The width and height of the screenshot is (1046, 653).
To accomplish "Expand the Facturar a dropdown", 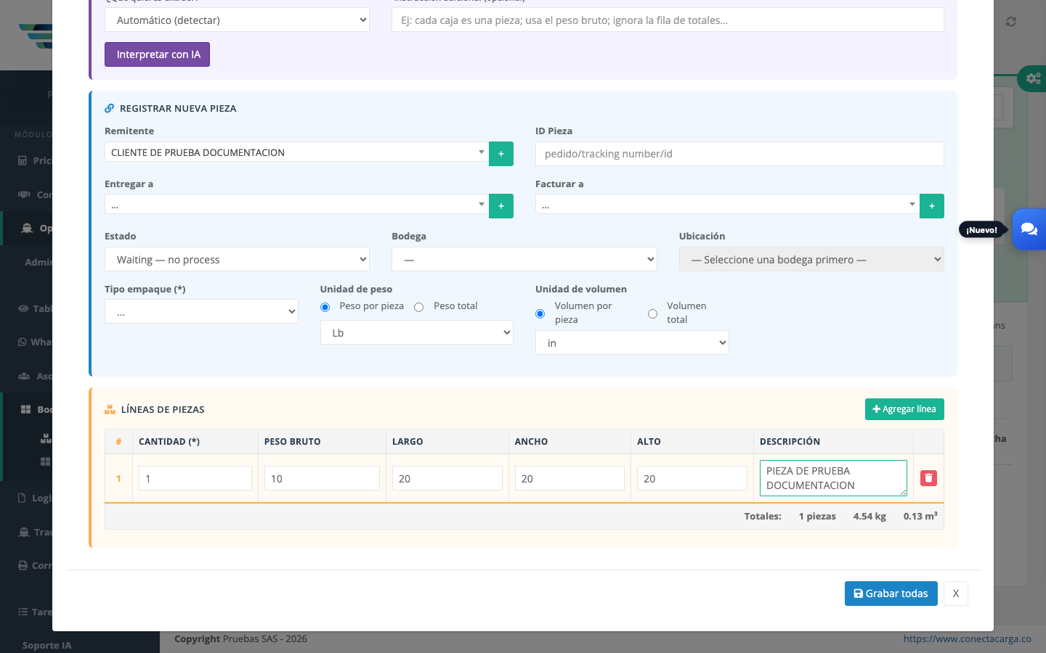I will click(x=727, y=205).
